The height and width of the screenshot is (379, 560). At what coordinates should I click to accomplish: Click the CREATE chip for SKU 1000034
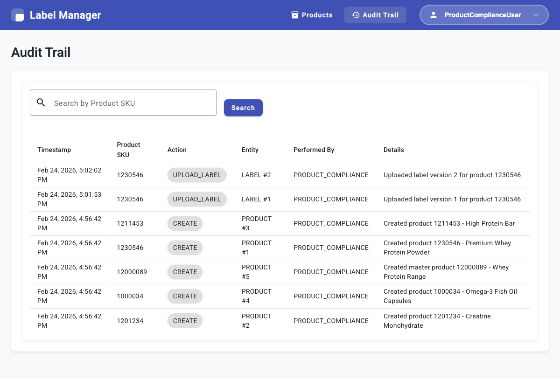[x=185, y=296]
